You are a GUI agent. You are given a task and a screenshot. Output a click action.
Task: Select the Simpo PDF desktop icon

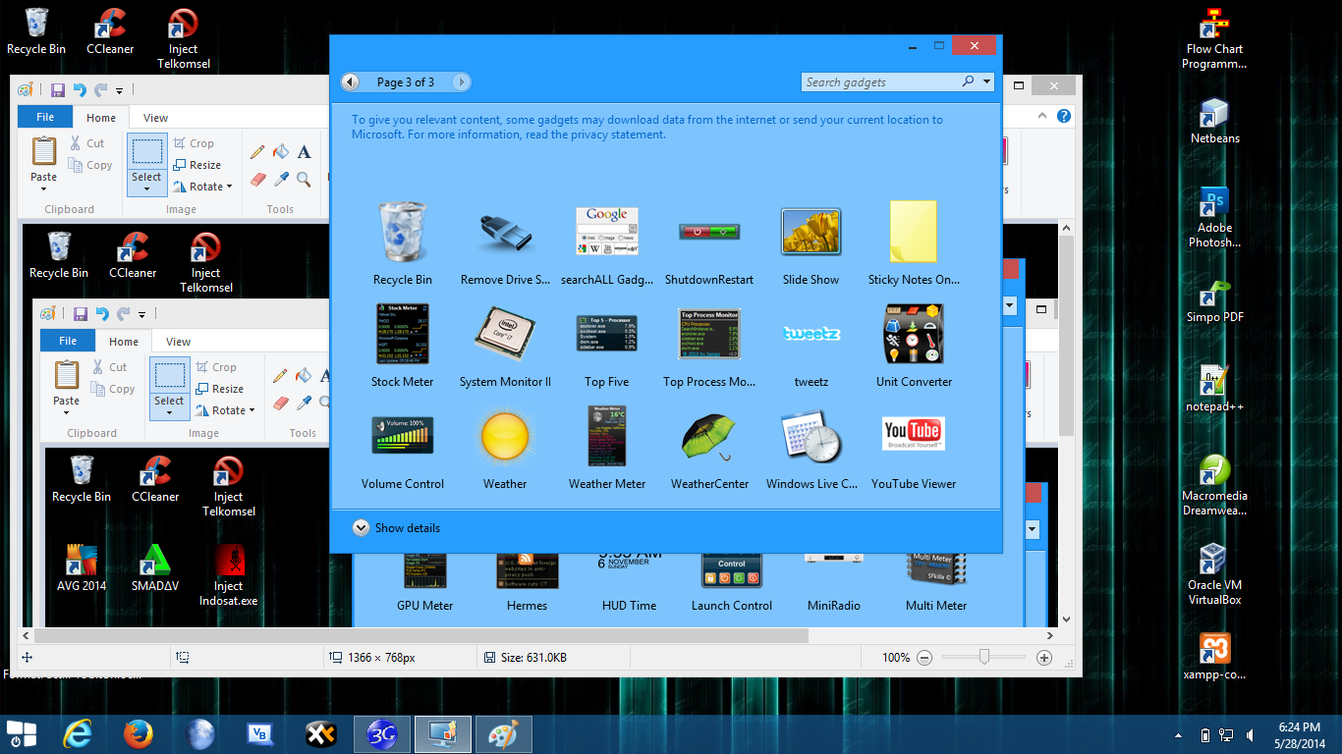1214,300
